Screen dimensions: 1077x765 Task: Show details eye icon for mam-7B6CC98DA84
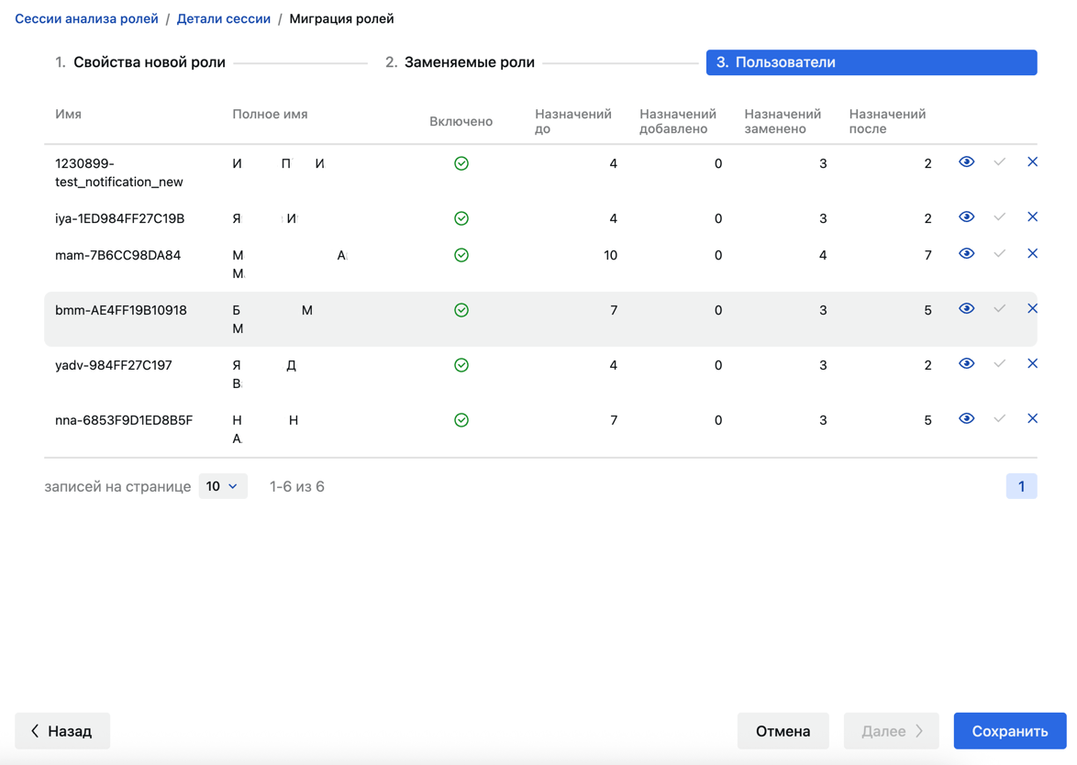point(966,253)
